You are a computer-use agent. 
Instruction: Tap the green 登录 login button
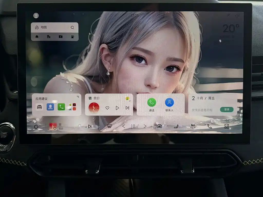pos(227,110)
